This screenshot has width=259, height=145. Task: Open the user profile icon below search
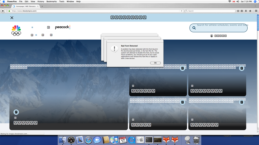tap(212, 36)
